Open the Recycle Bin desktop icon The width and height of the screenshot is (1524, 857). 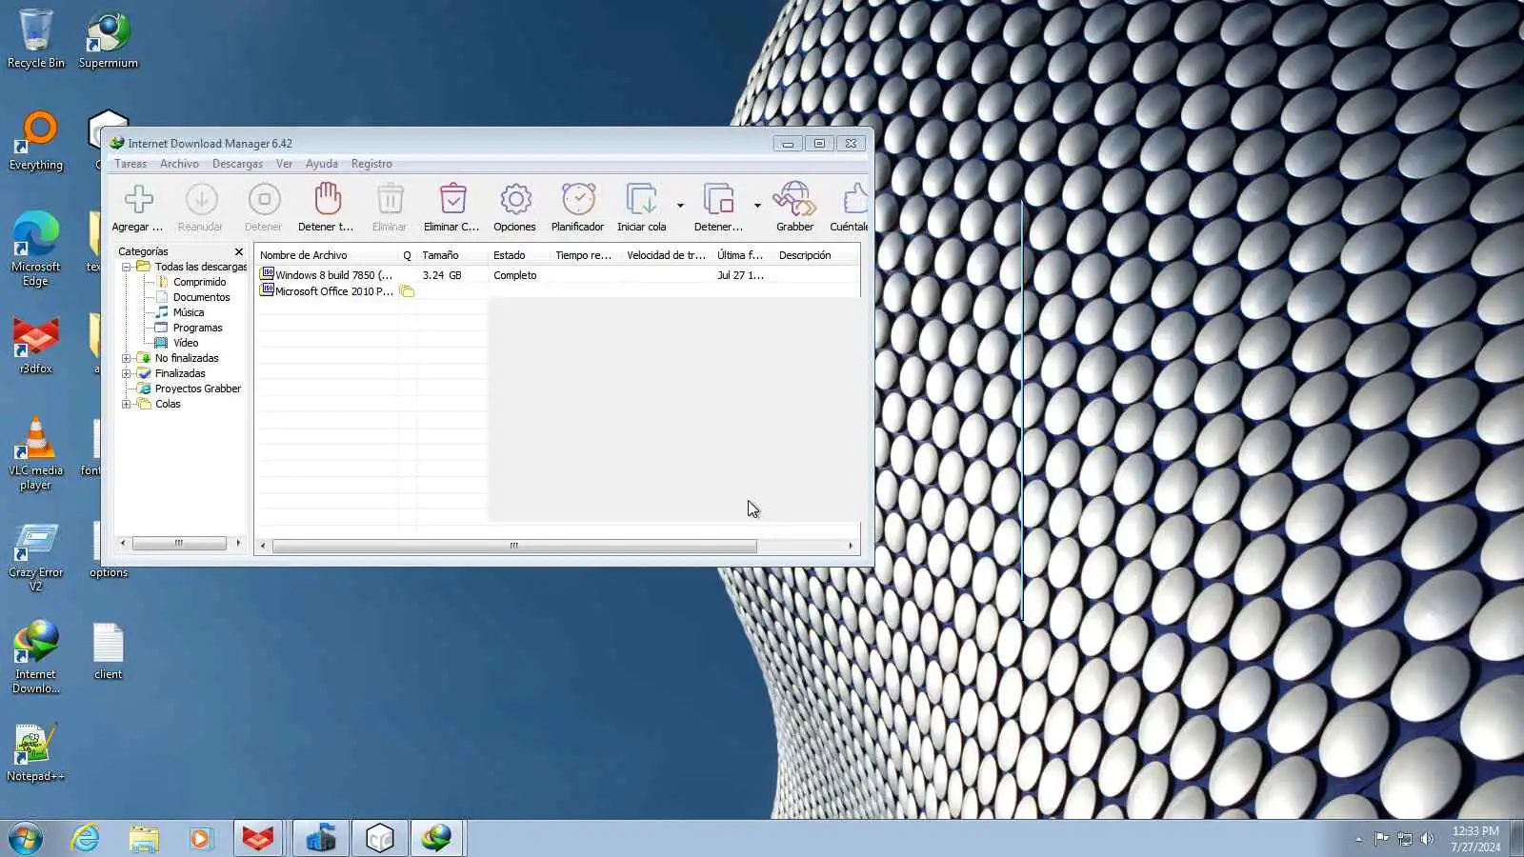pyautogui.click(x=36, y=39)
